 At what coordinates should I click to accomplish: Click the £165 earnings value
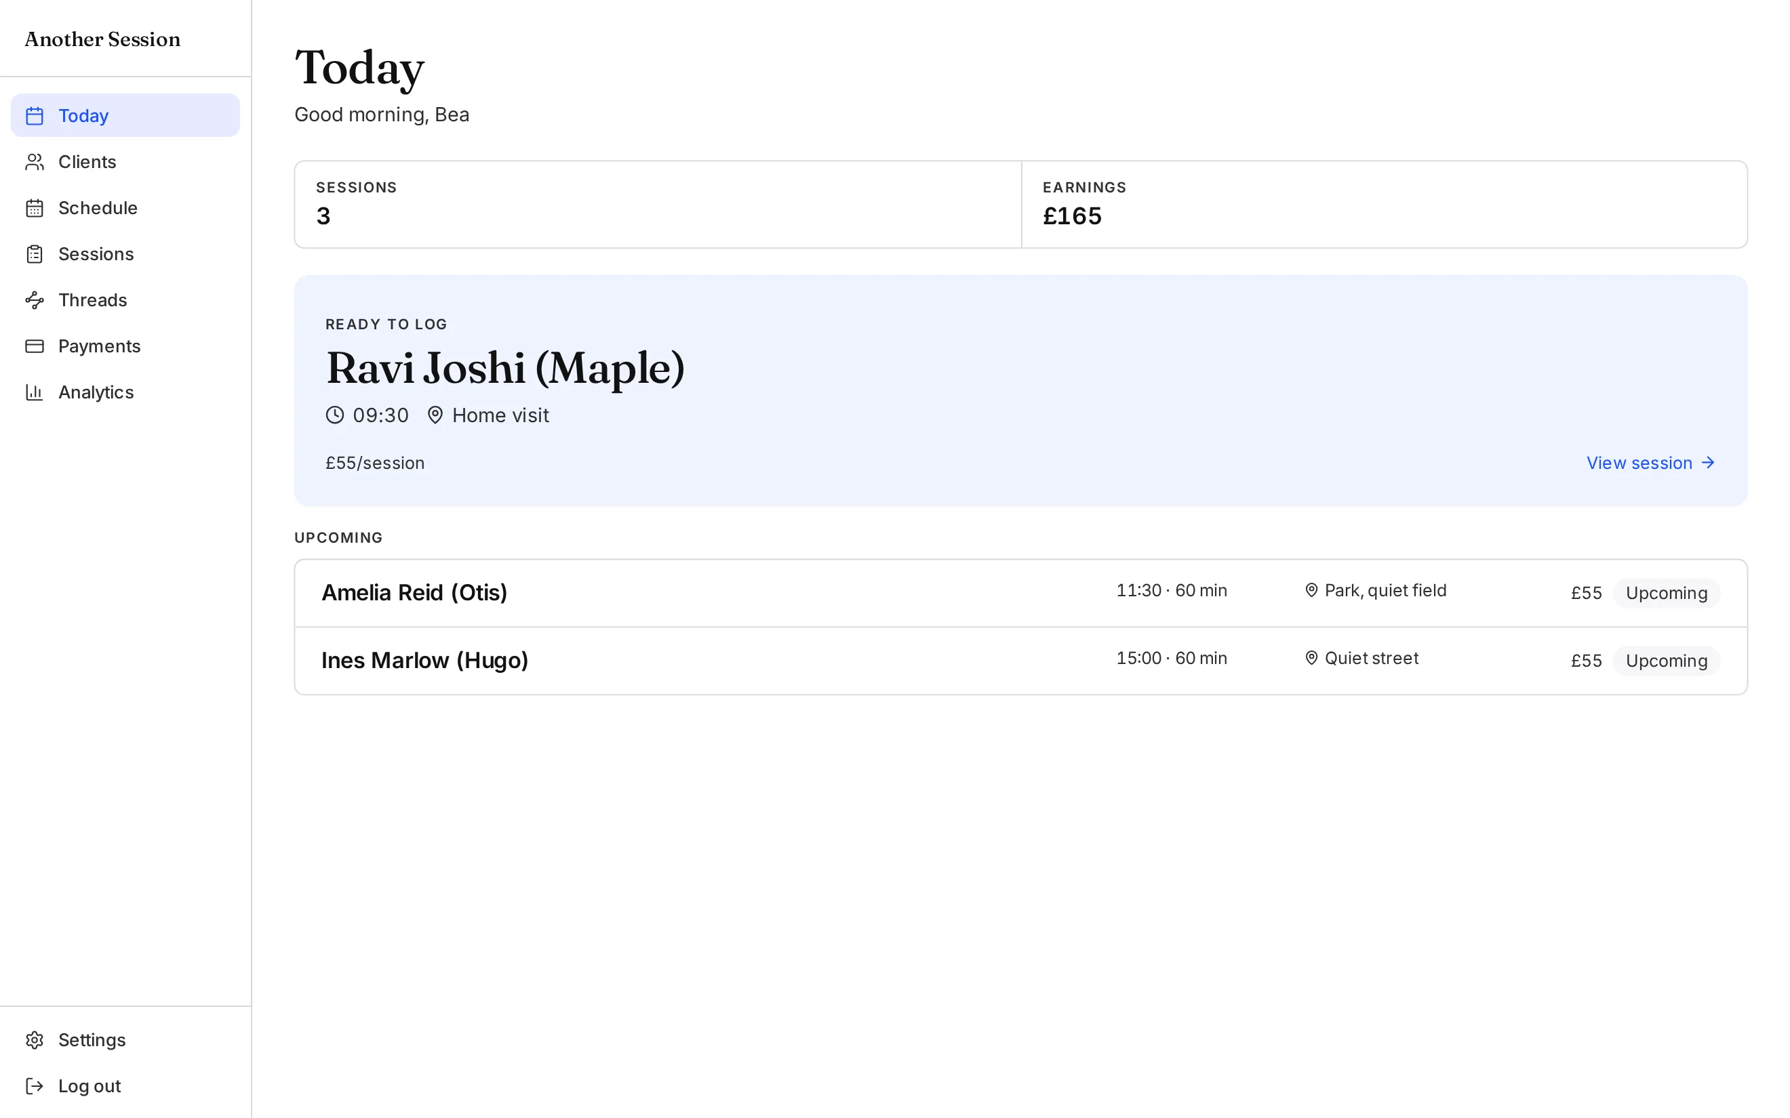1073,216
